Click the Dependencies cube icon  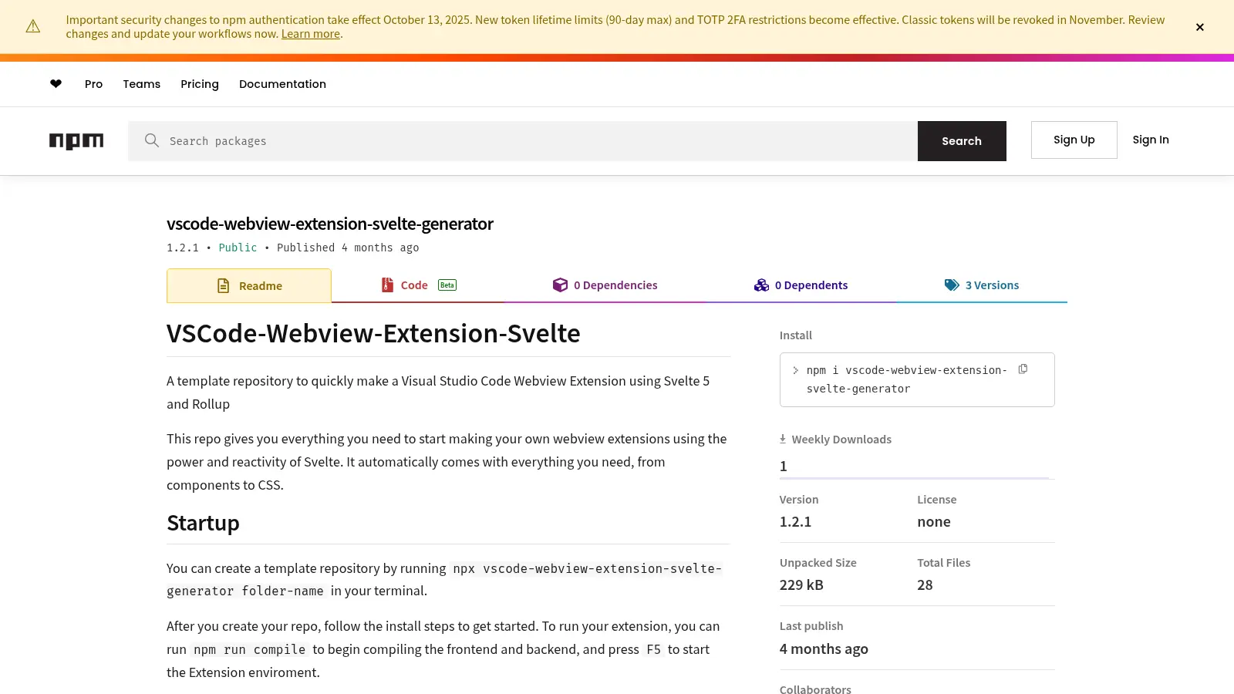560,285
